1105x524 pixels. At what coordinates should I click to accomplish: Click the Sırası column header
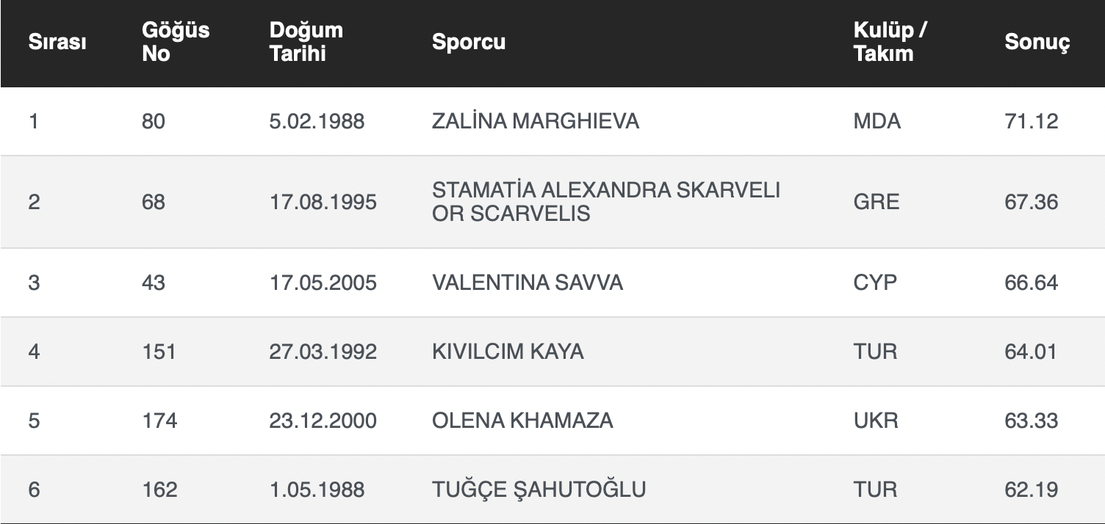(57, 43)
